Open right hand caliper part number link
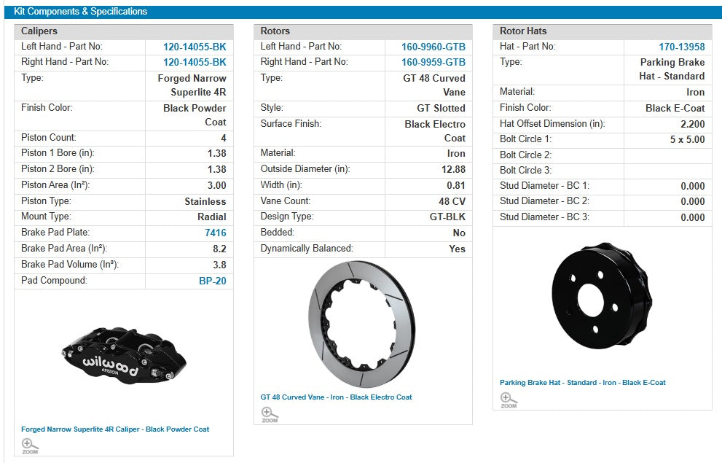The width and height of the screenshot is (722, 463). pos(195,62)
